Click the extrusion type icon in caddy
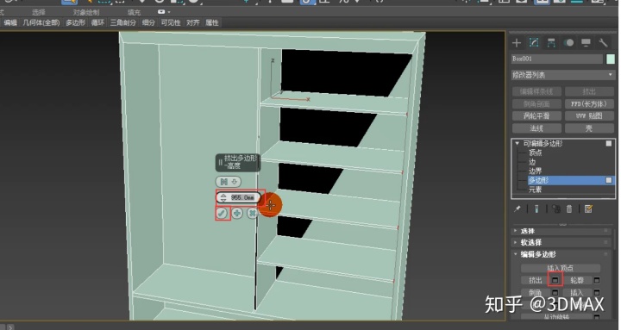This screenshot has height=330, width=621. click(223, 182)
